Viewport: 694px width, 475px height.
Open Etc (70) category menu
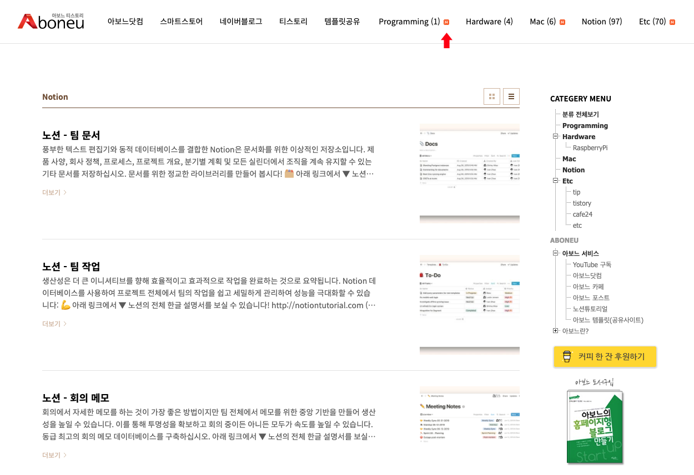coord(652,22)
